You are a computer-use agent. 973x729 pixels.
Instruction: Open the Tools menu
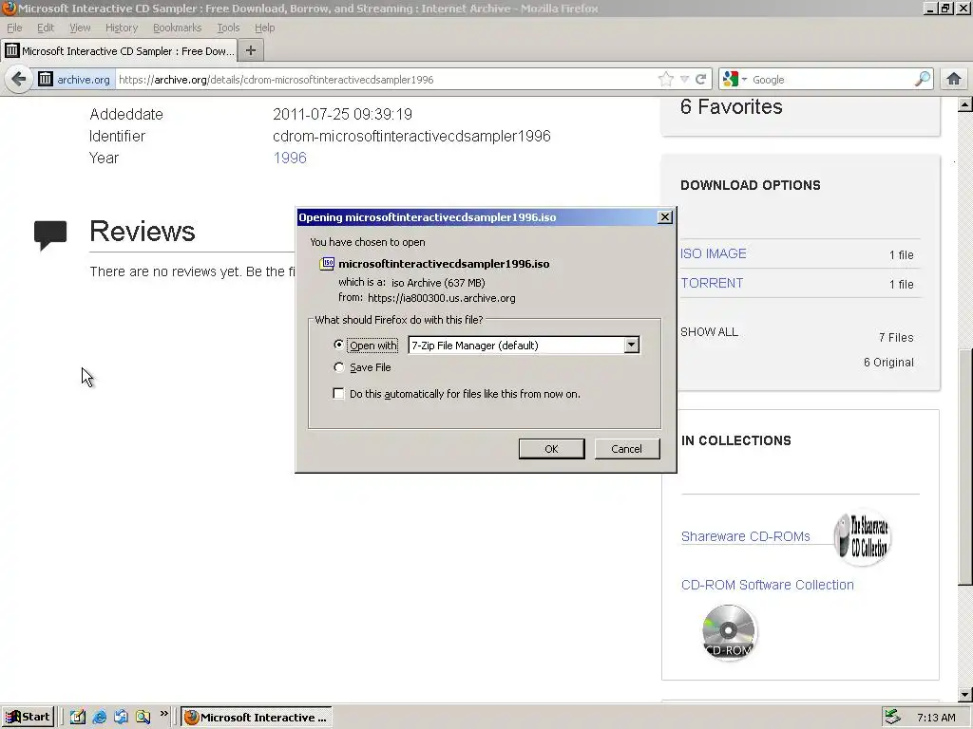(x=228, y=28)
